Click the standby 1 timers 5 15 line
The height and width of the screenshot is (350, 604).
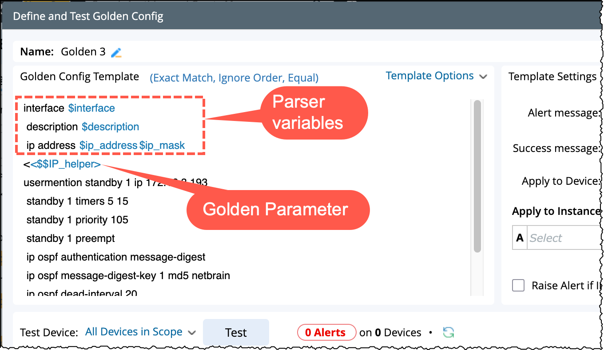pos(77,201)
